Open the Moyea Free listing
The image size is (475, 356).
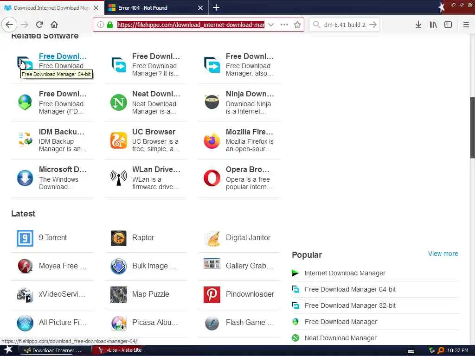pos(63,266)
